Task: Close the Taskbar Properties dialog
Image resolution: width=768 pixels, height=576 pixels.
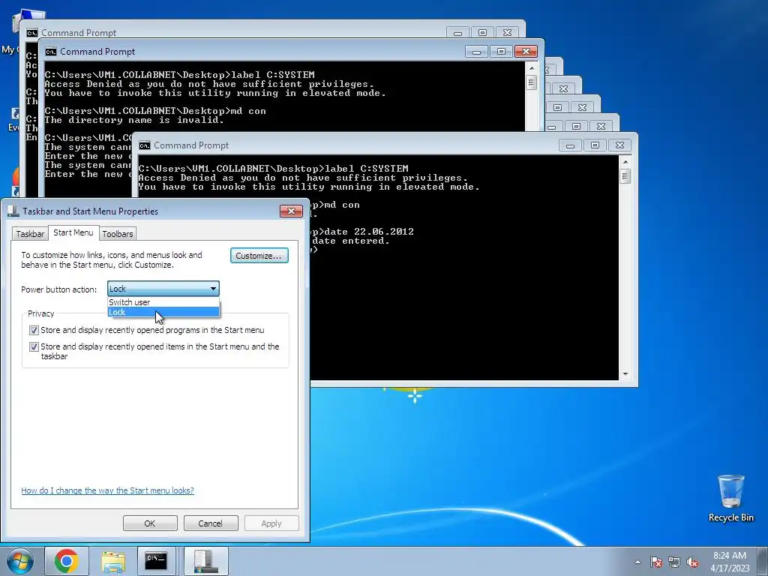Action: (x=291, y=211)
